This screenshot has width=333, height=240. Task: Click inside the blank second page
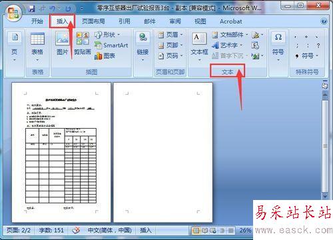click(x=163, y=153)
